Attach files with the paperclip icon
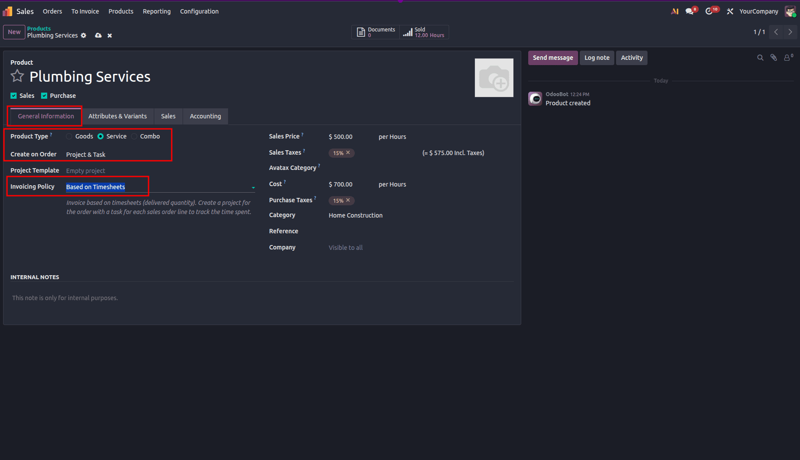The width and height of the screenshot is (800, 460). tap(774, 58)
